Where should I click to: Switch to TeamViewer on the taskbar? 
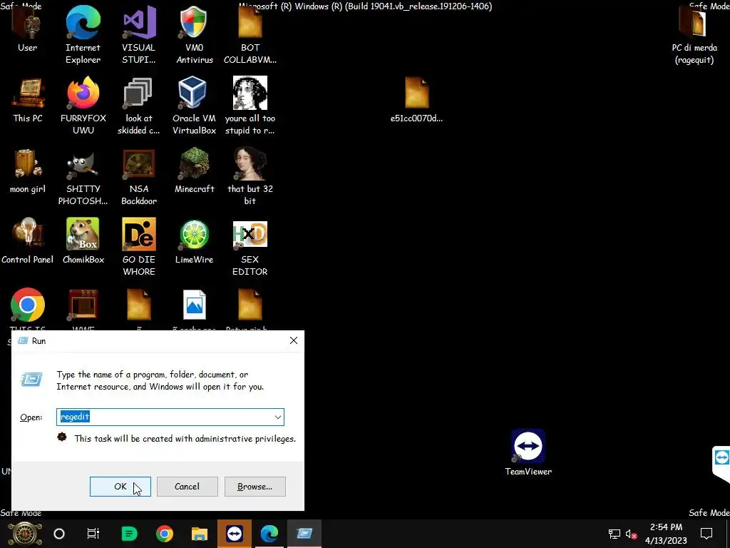click(234, 534)
